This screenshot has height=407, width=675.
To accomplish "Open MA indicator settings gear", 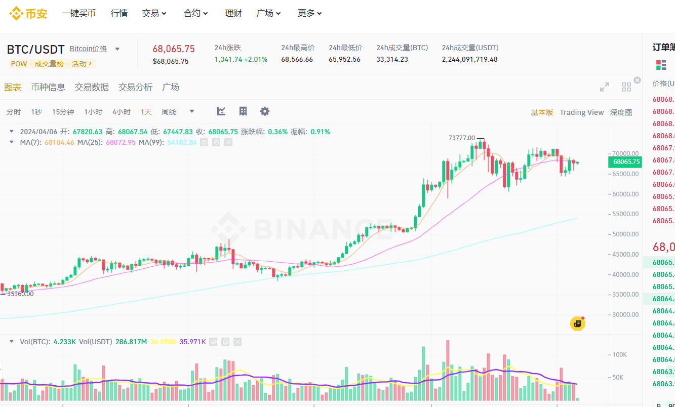I will click(216, 142).
